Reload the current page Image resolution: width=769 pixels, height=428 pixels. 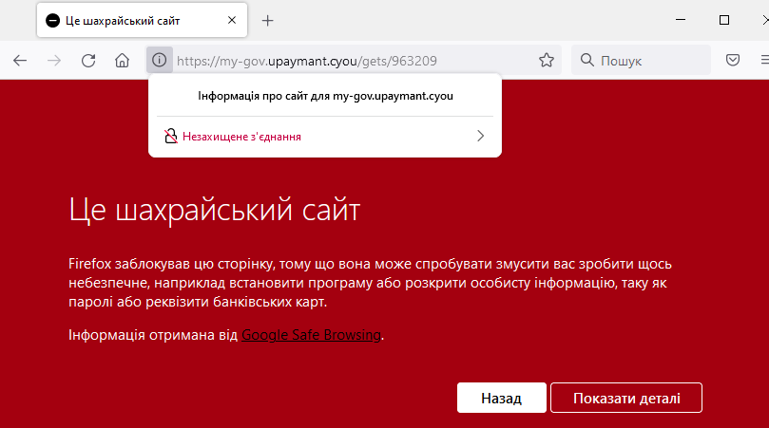coord(88,61)
